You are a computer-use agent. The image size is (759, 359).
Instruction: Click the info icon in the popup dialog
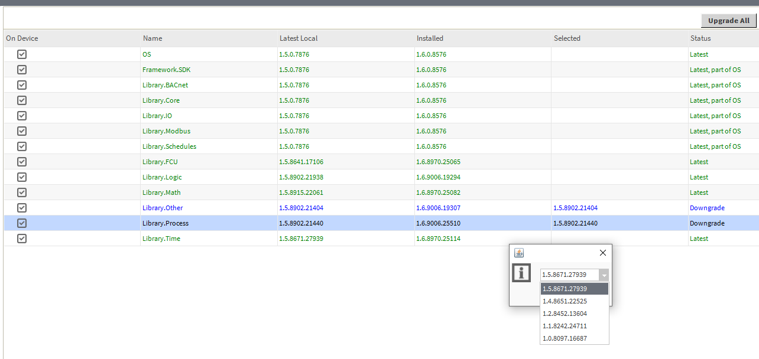(x=521, y=273)
